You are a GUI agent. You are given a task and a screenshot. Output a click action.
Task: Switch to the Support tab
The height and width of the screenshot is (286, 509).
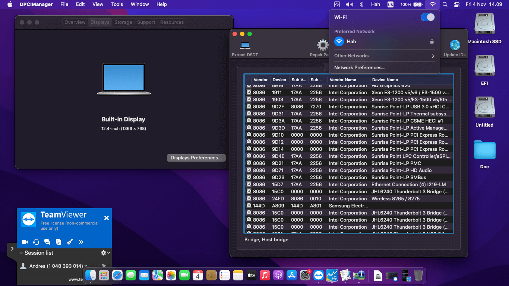click(x=146, y=22)
